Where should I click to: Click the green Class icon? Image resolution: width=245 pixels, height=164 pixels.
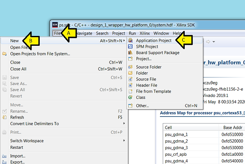[x=130, y=97]
